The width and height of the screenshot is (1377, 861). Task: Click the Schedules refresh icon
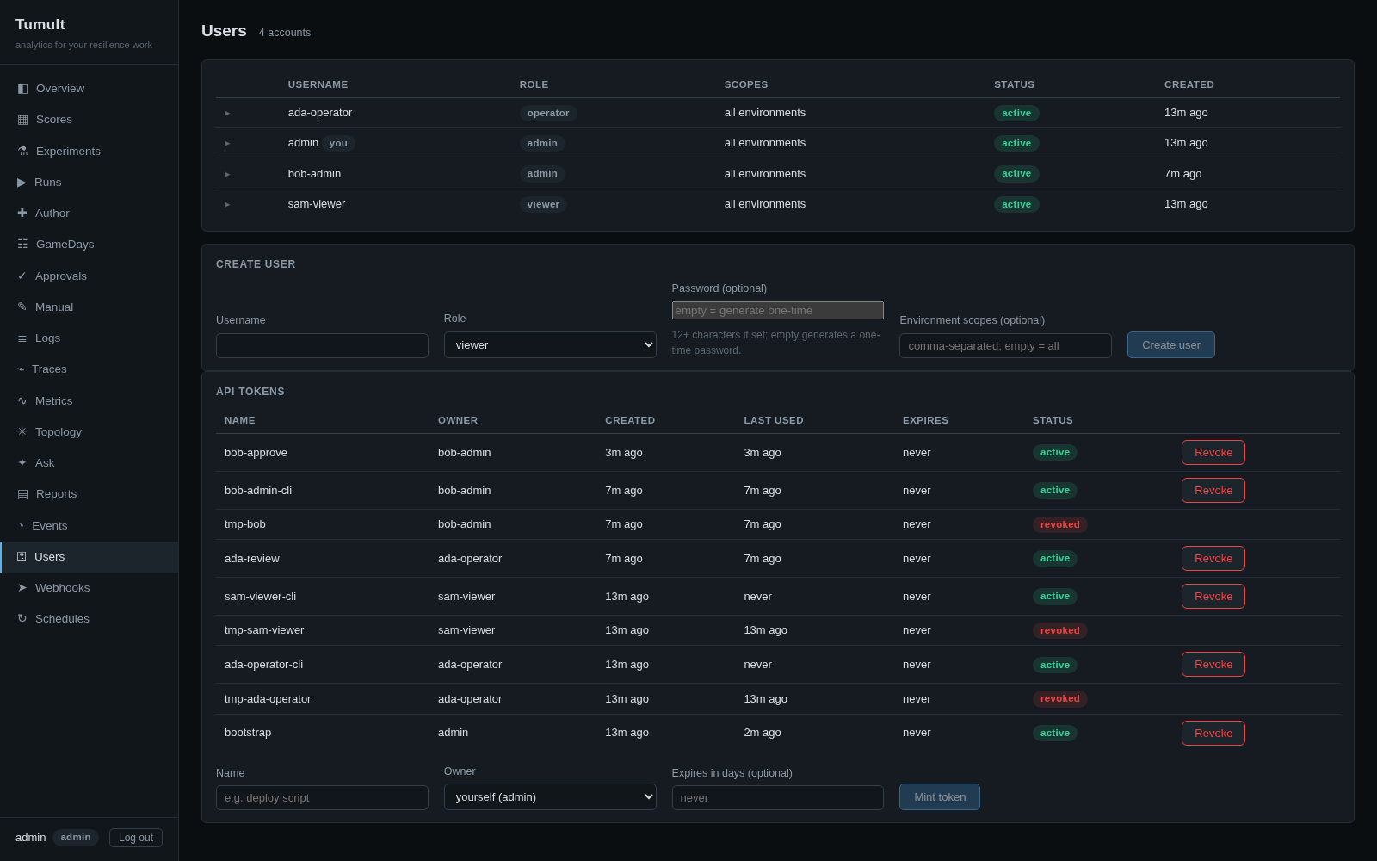click(22, 618)
